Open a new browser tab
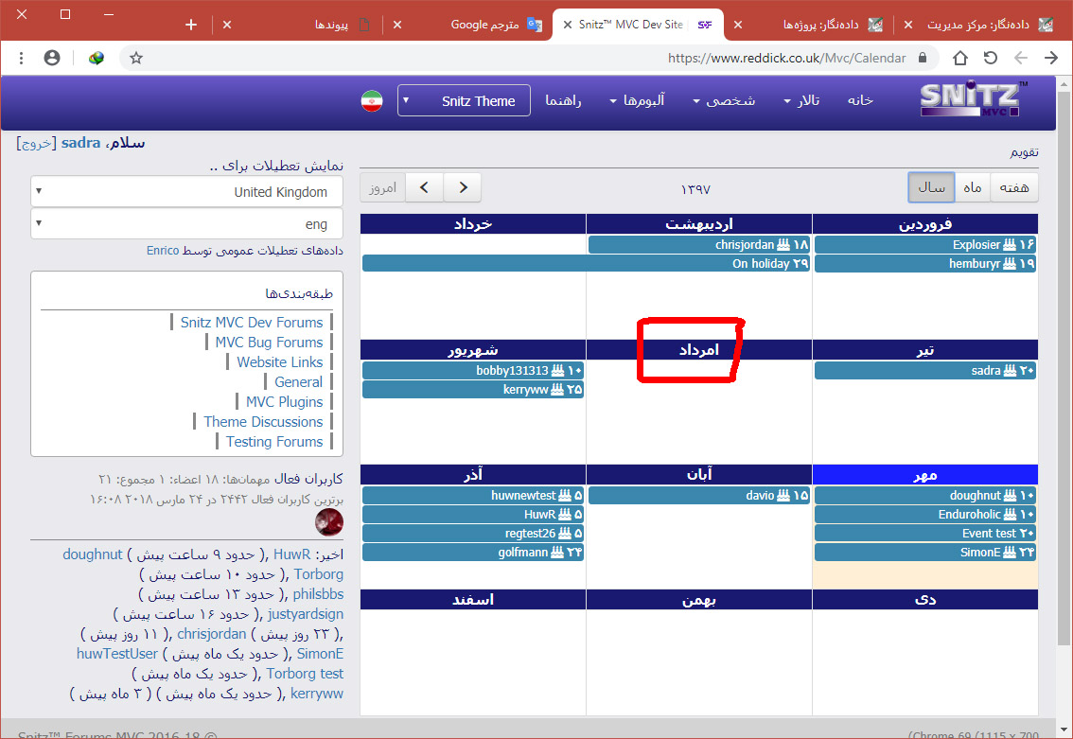The width and height of the screenshot is (1073, 739). [x=191, y=25]
